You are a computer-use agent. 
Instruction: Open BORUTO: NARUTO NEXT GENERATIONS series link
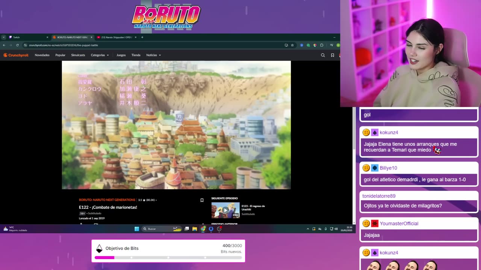pyautogui.click(x=107, y=200)
